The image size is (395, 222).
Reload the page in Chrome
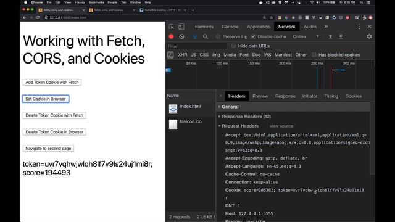(x=38, y=17)
